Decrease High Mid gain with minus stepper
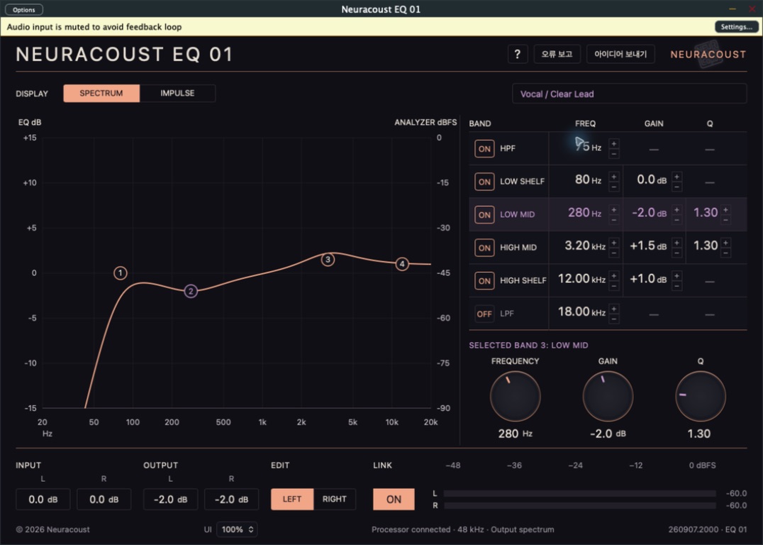The image size is (763, 545). (x=677, y=253)
